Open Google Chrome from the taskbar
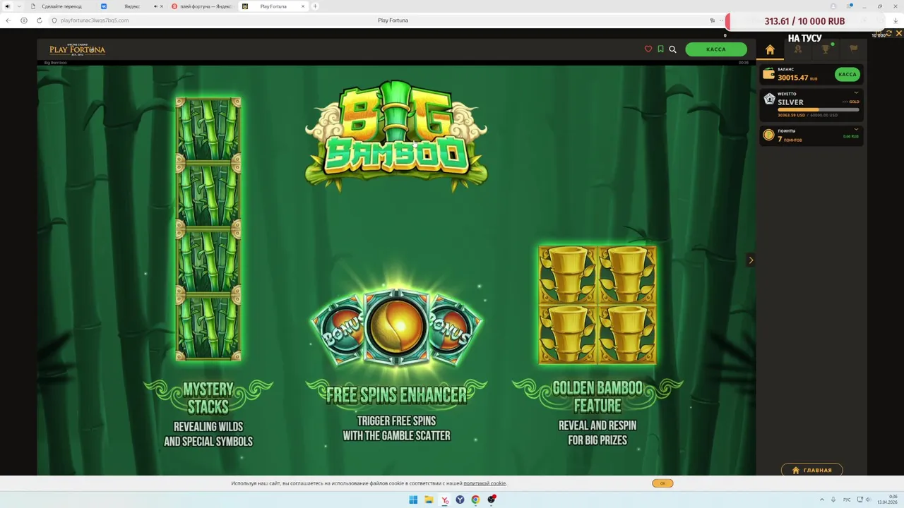 click(x=475, y=500)
